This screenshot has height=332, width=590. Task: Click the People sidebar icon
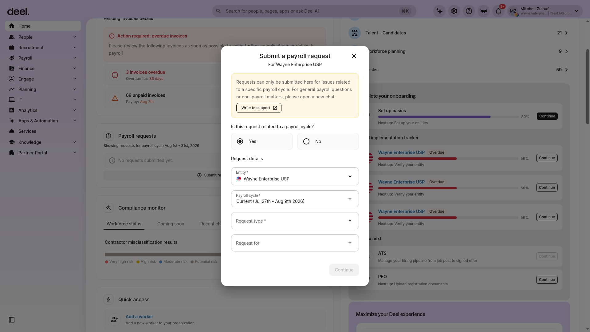tap(12, 37)
